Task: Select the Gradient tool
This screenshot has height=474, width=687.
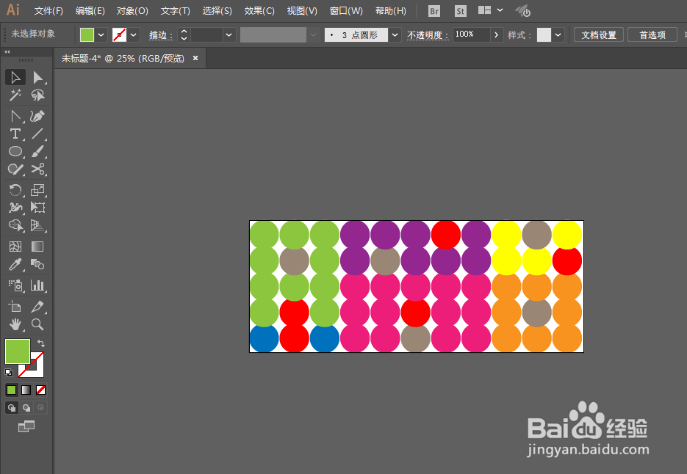Action: point(37,247)
